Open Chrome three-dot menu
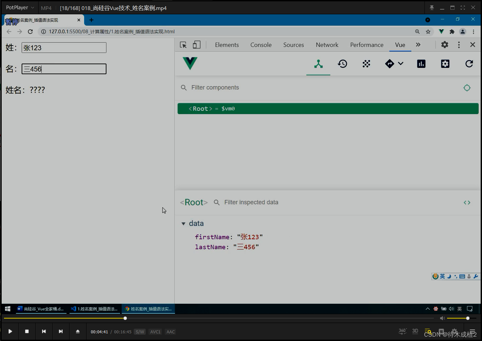This screenshot has width=482, height=341. (473, 32)
